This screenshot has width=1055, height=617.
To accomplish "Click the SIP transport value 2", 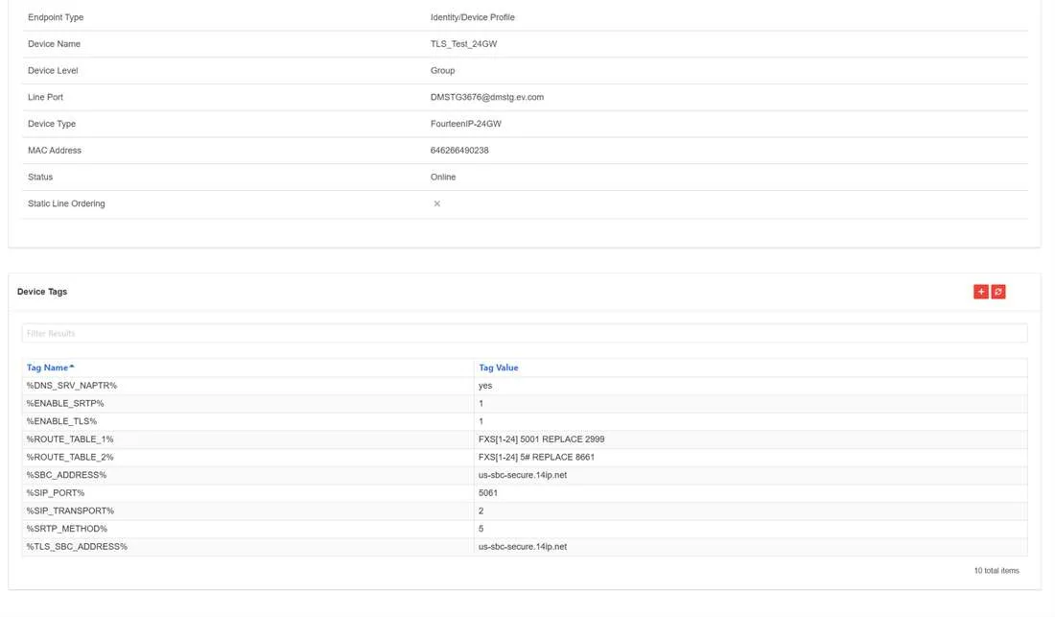I will [x=481, y=510].
